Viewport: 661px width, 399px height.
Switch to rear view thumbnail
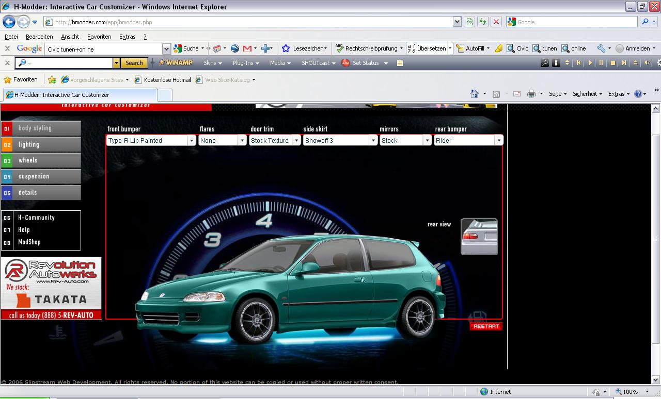(479, 237)
